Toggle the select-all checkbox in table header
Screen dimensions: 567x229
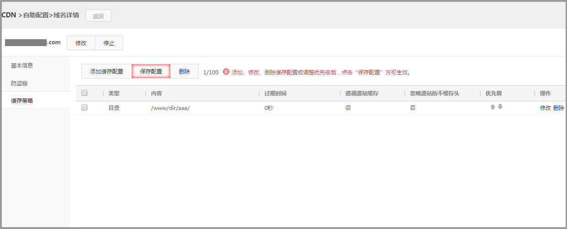pos(84,93)
